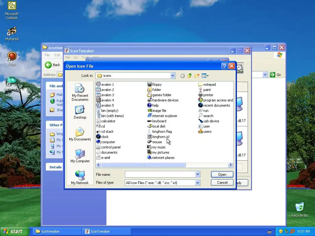Expand the Look in folder dropdown
This screenshot has height=236, width=315.
click(x=173, y=76)
